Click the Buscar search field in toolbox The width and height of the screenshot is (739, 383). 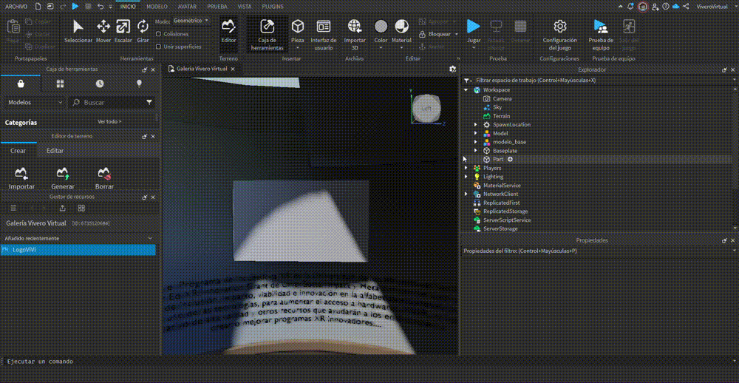coord(111,103)
